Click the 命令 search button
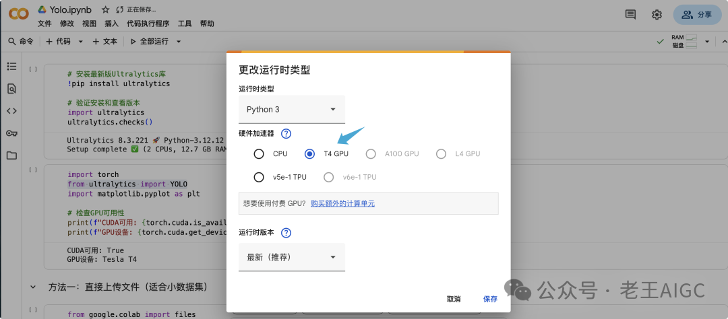 pyautogui.click(x=22, y=42)
